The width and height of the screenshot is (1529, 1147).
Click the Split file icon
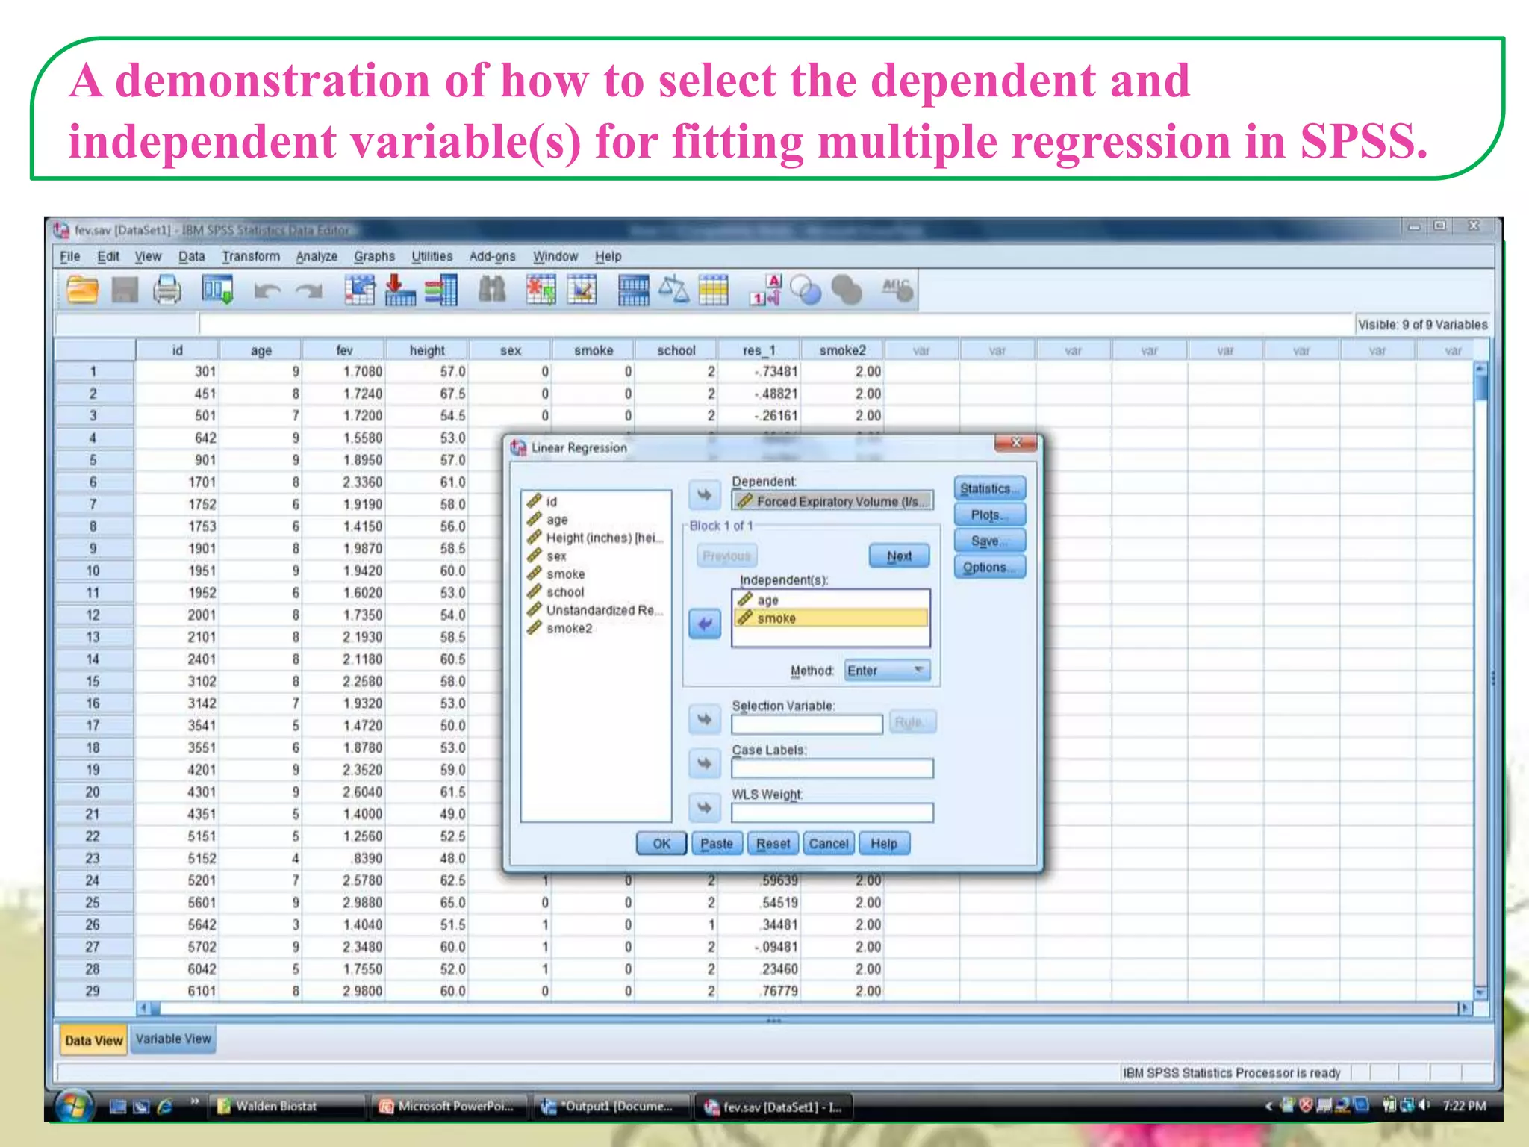pos(633,290)
